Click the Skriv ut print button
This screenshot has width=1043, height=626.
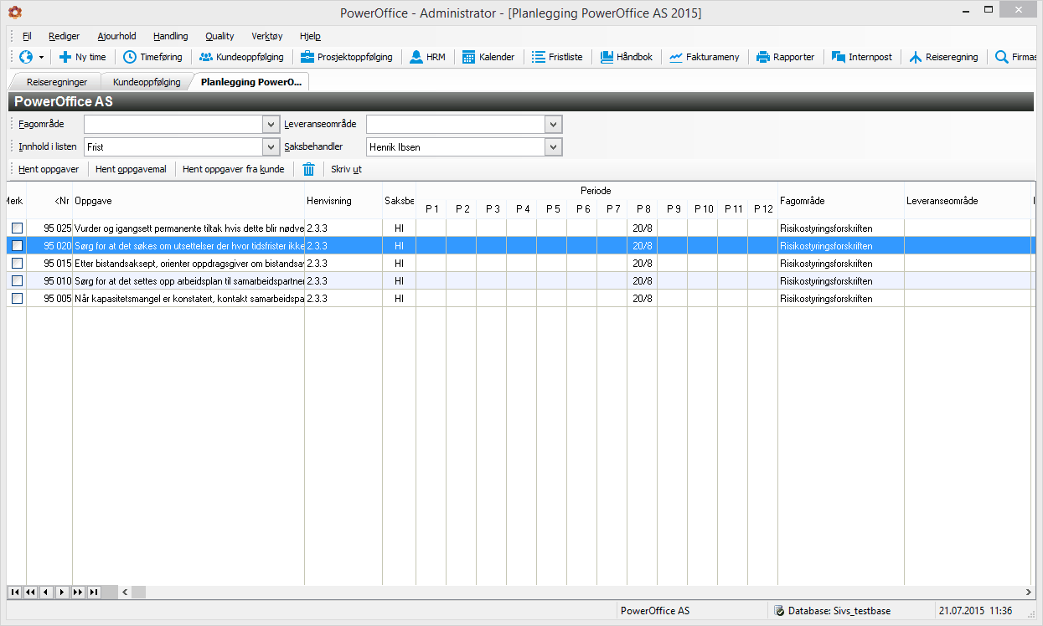[346, 169]
